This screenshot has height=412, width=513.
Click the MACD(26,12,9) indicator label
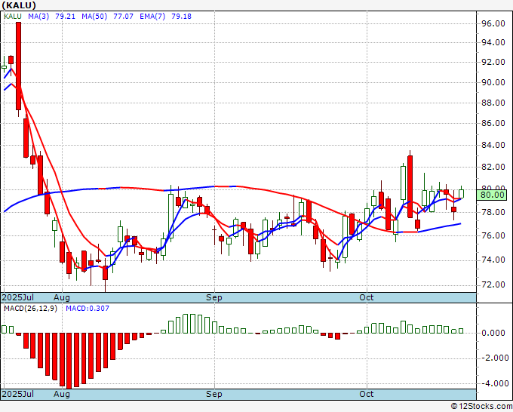pyautogui.click(x=30, y=309)
